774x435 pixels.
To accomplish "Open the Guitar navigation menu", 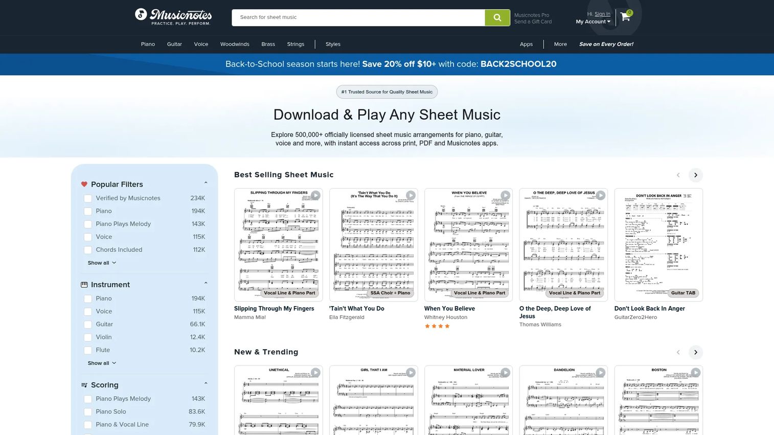I will tap(174, 44).
